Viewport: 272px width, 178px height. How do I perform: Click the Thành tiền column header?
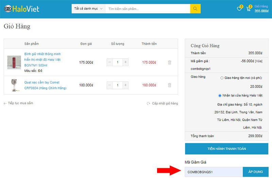tap(149, 44)
